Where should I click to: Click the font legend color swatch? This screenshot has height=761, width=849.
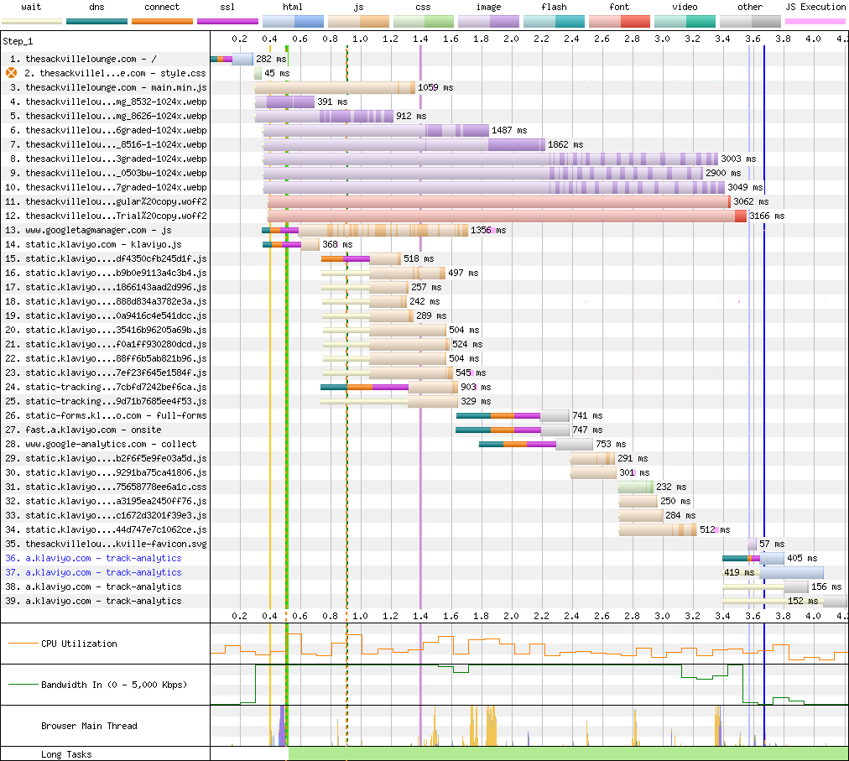[x=619, y=22]
